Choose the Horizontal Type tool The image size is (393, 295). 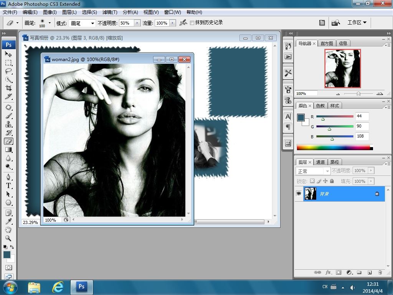pyautogui.click(x=8, y=186)
